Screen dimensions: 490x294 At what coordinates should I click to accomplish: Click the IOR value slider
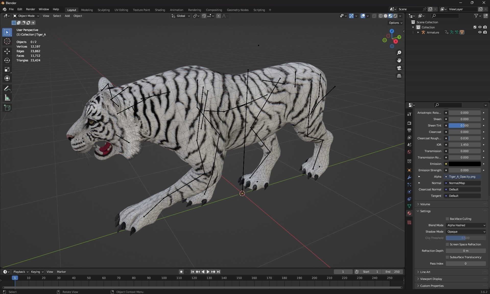[464, 145]
